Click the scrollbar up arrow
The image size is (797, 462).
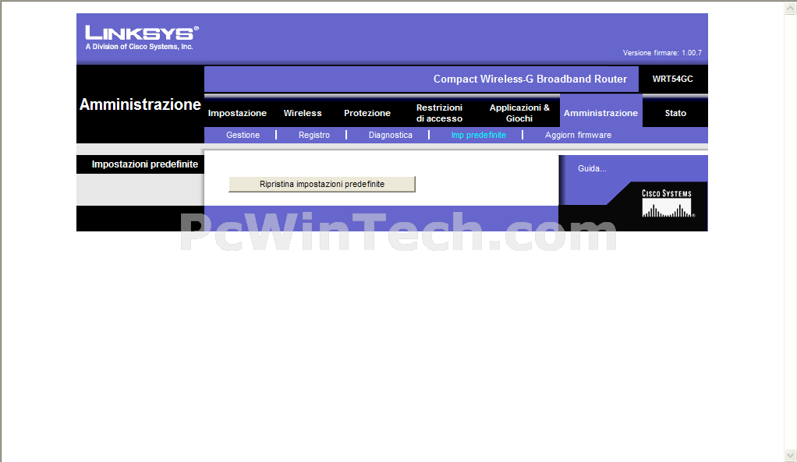pyautogui.click(x=791, y=8)
